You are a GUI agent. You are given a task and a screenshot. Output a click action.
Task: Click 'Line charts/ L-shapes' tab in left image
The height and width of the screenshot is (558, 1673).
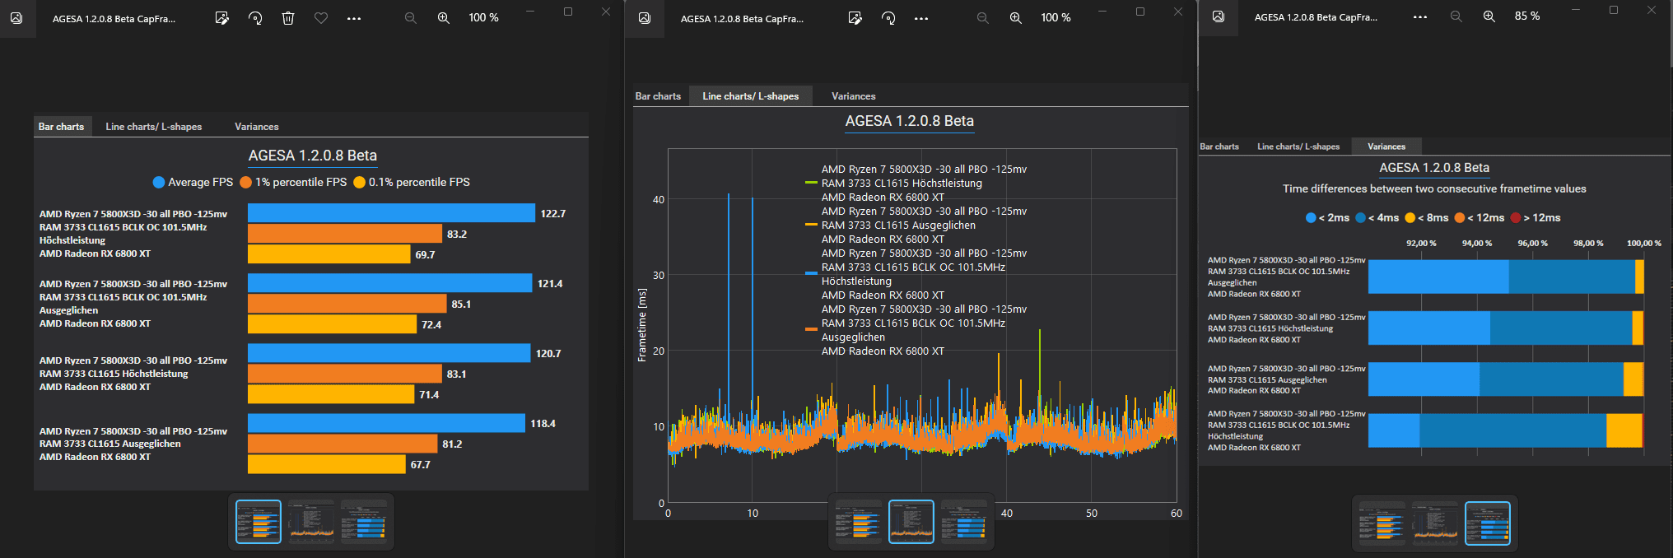(x=154, y=127)
